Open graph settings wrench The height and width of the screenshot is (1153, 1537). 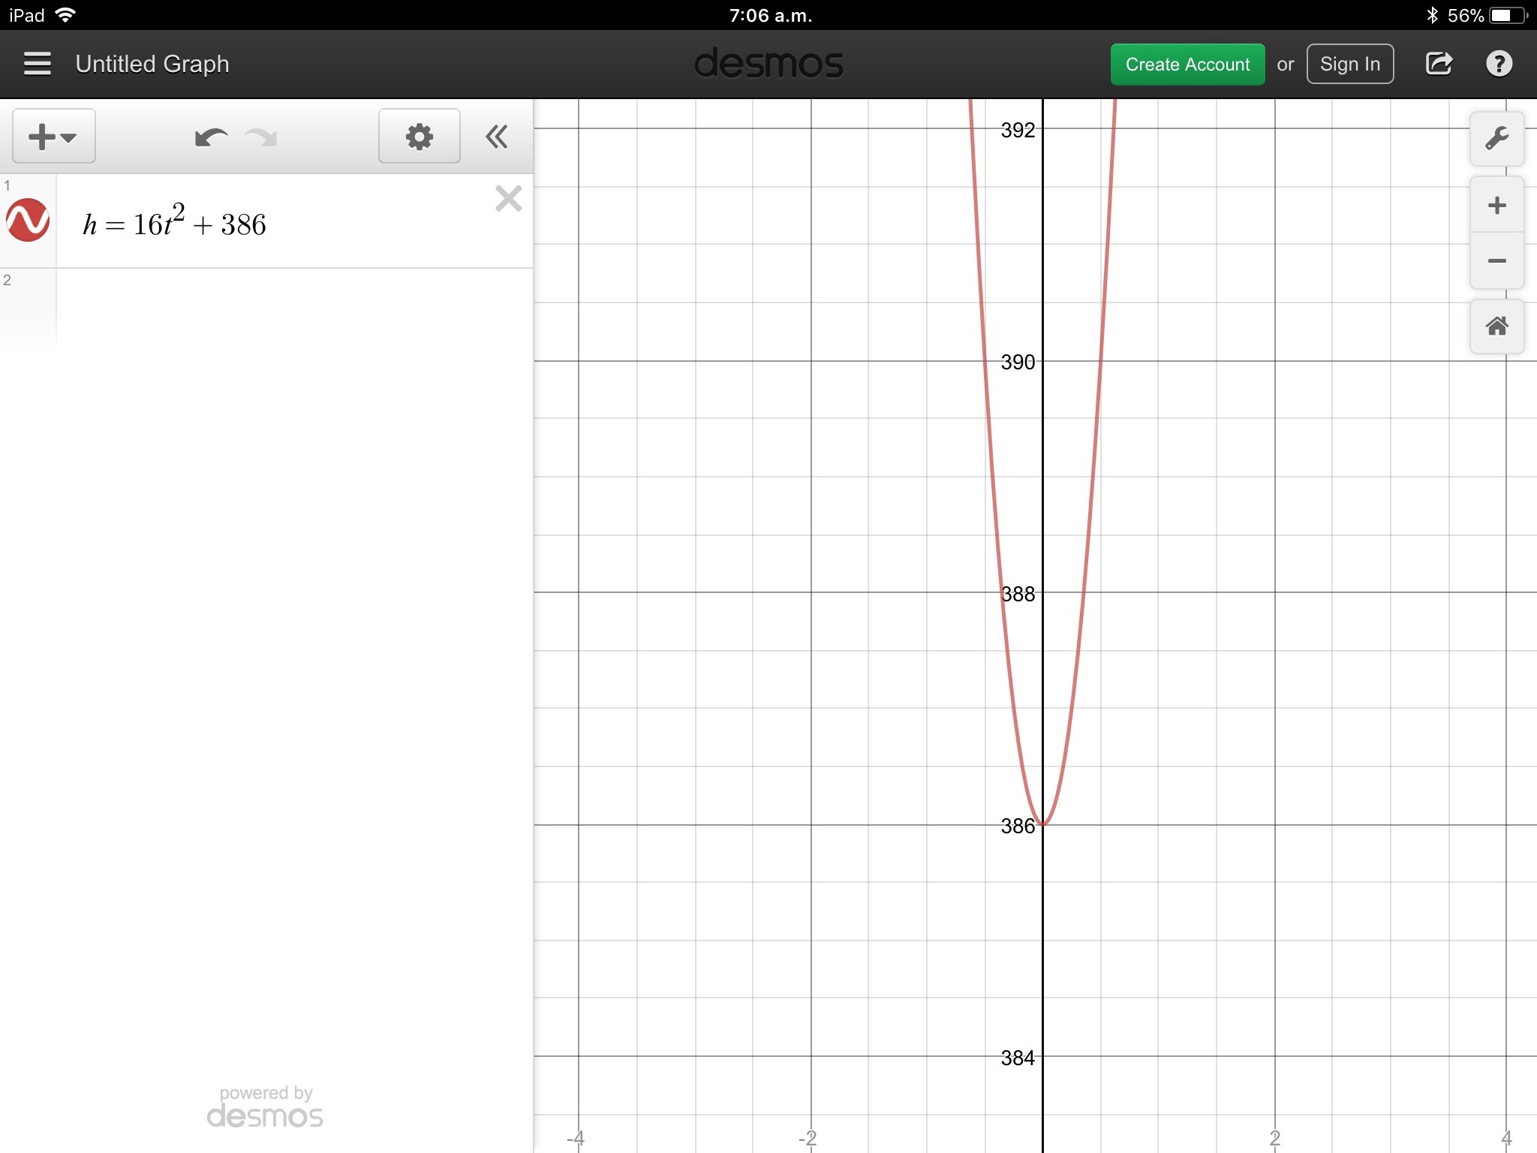point(1496,139)
